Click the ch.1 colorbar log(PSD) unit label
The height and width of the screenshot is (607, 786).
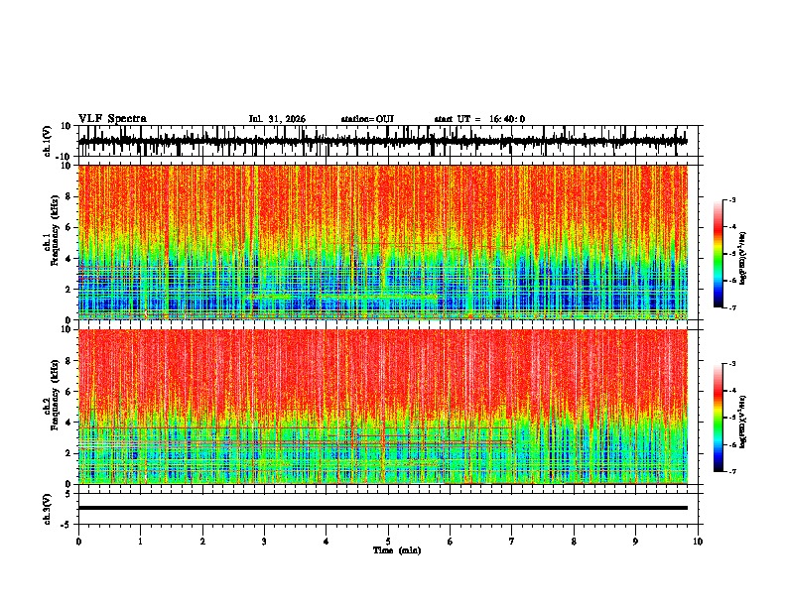(x=742, y=258)
